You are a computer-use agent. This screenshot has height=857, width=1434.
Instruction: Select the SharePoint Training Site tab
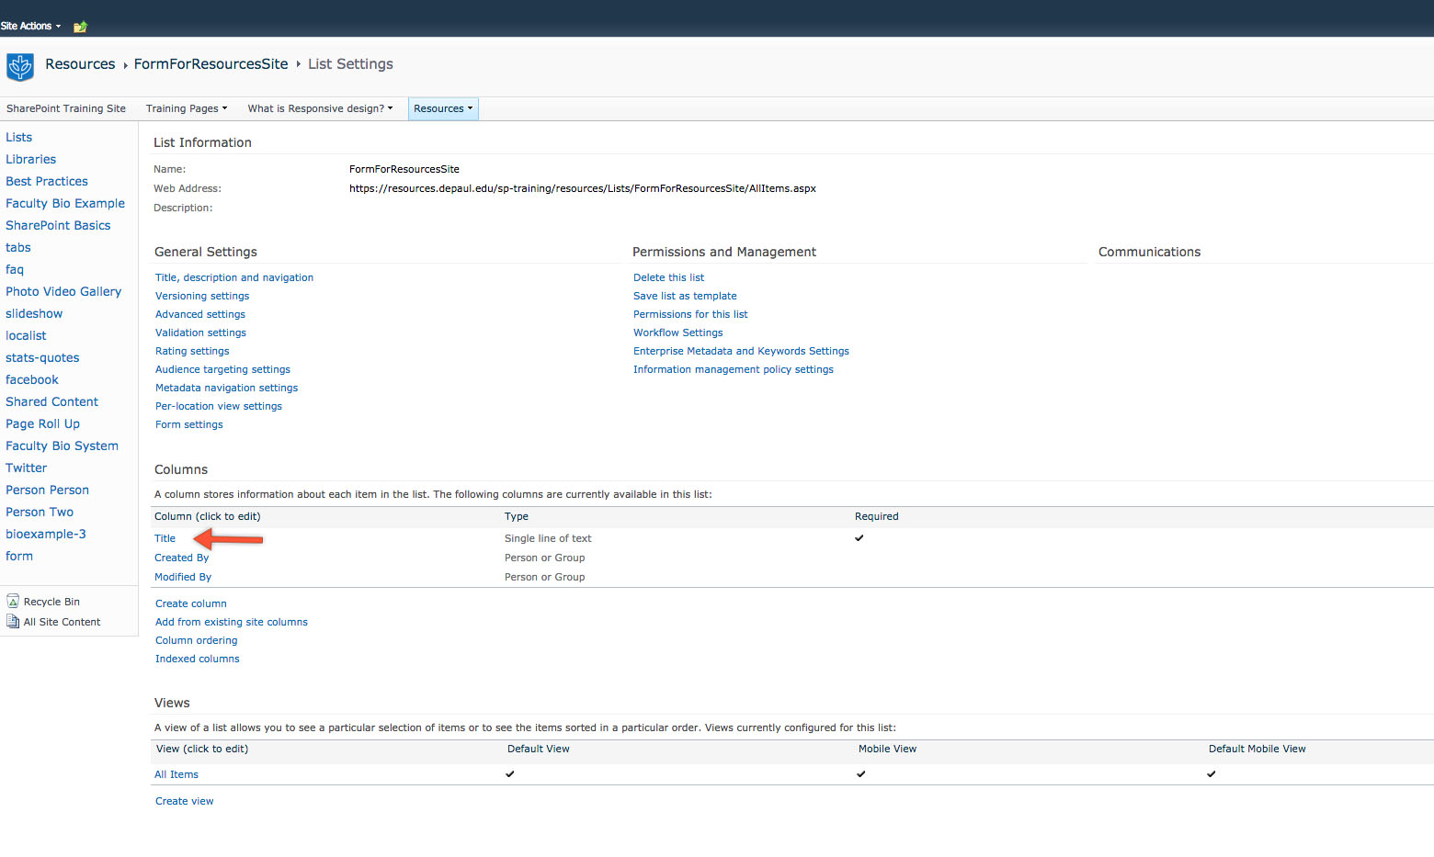pos(66,108)
